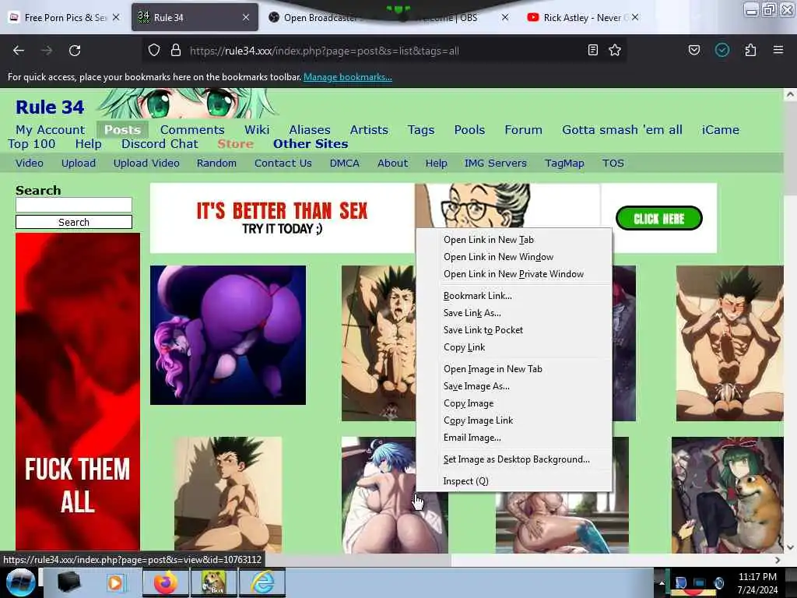Screen dimensions: 797x598
Task: Click the blue checkmark extension icon
Action: point(722,51)
